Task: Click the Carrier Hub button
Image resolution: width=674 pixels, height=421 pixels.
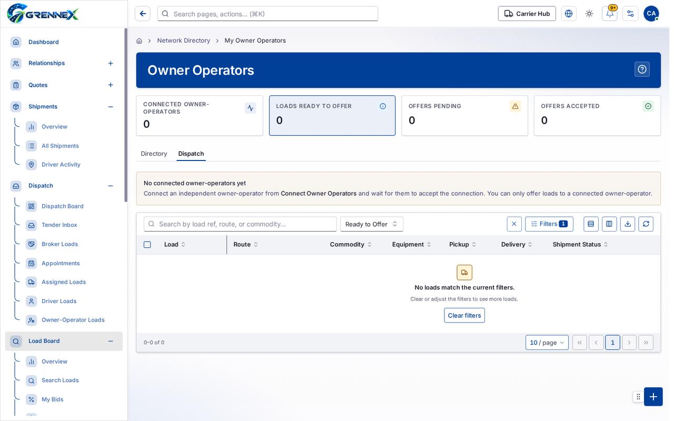Action: point(527,14)
